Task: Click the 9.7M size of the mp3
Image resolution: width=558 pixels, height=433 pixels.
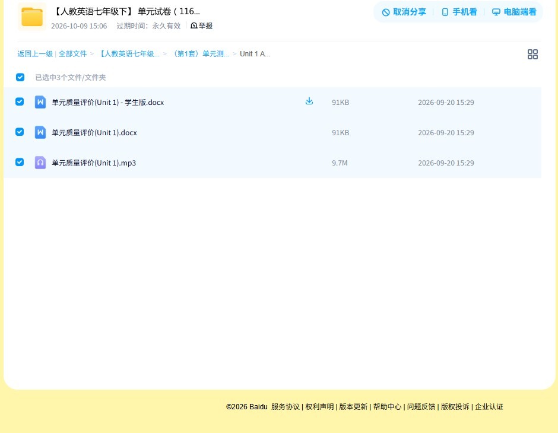Action: pyautogui.click(x=340, y=163)
